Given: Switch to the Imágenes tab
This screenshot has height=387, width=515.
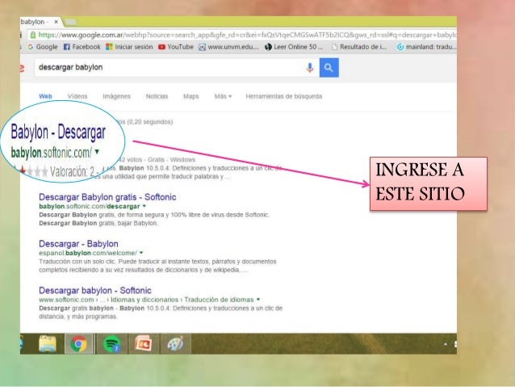Looking at the screenshot, I should [116, 96].
